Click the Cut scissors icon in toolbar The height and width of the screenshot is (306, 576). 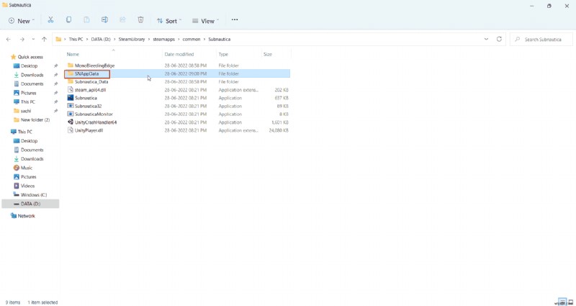tap(50, 20)
